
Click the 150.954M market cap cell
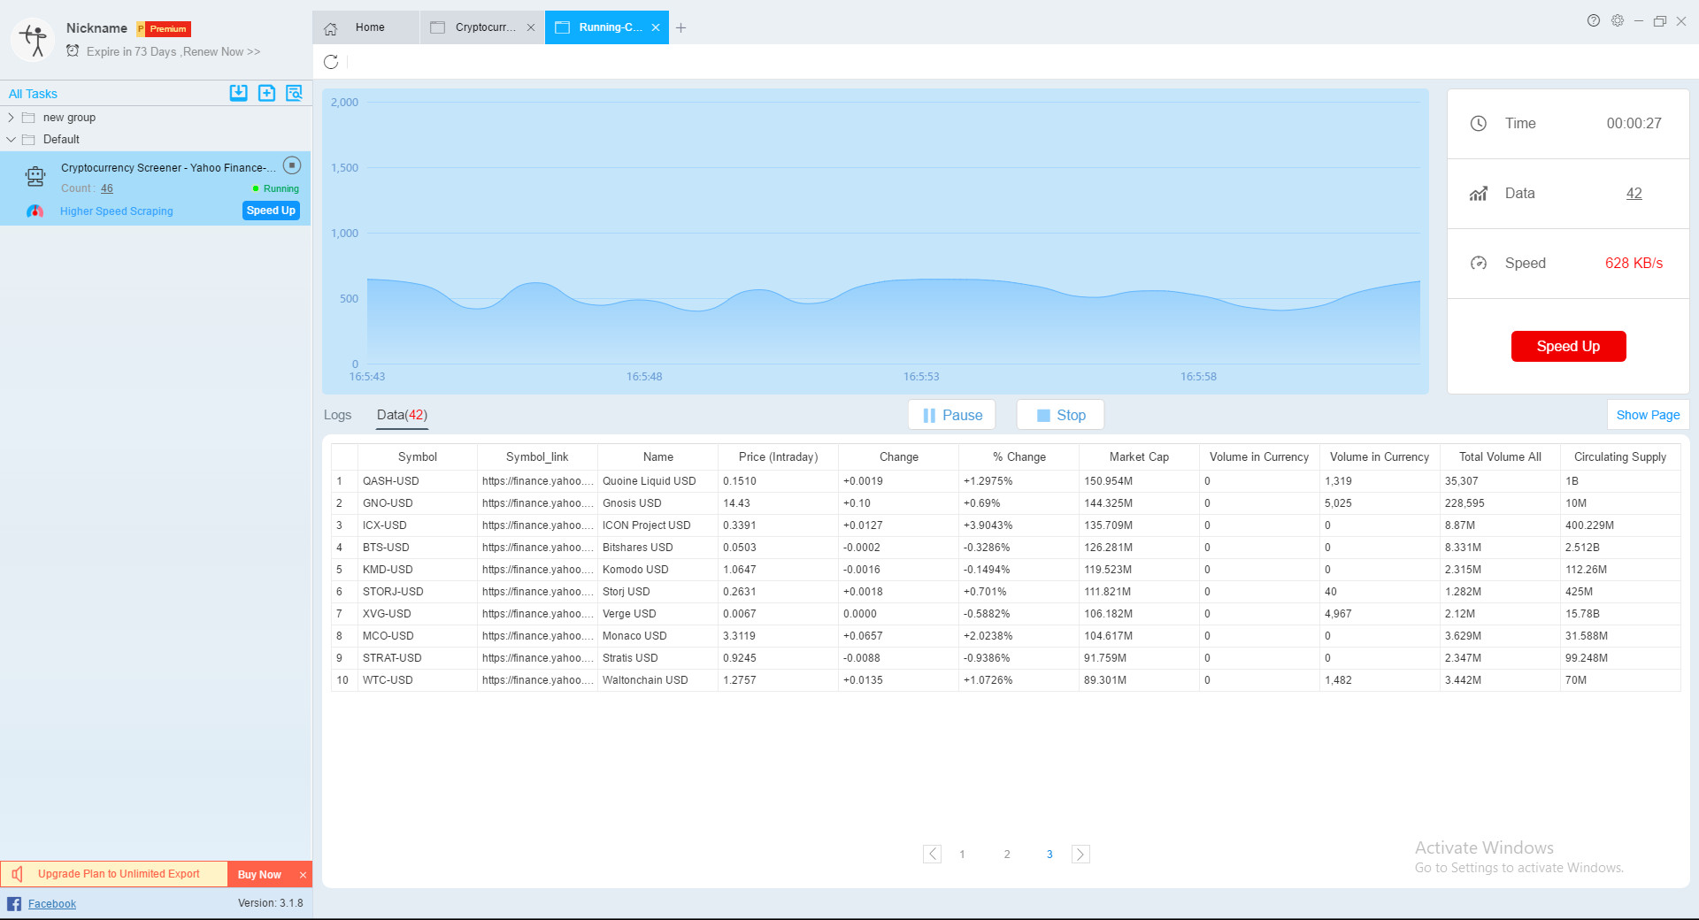pos(1139,481)
